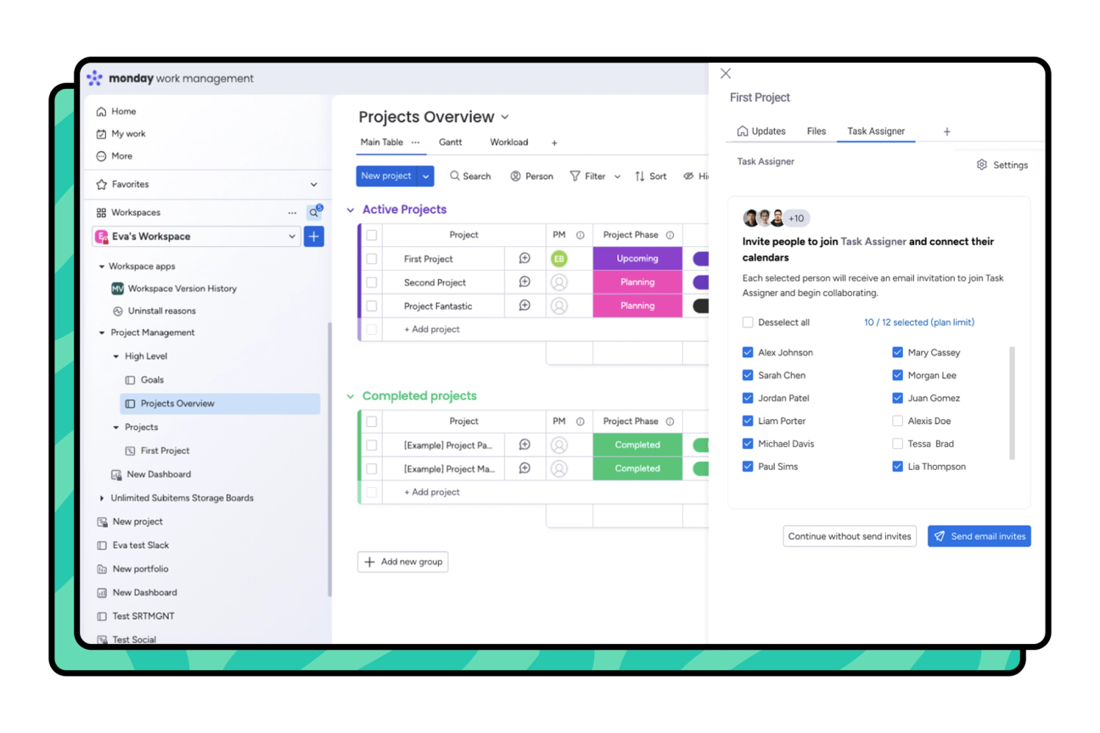Open the Files tab in First Project panel
The height and width of the screenshot is (733, 1100).
817,131
